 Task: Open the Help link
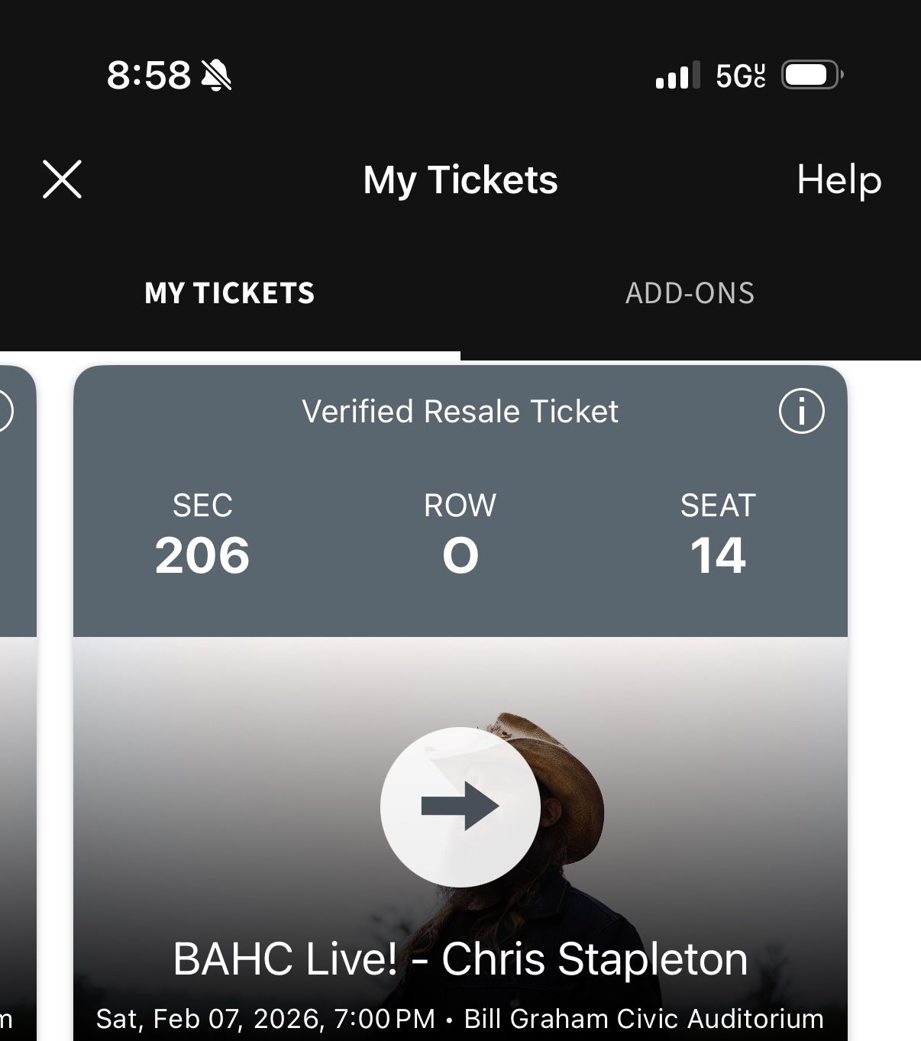839,180
